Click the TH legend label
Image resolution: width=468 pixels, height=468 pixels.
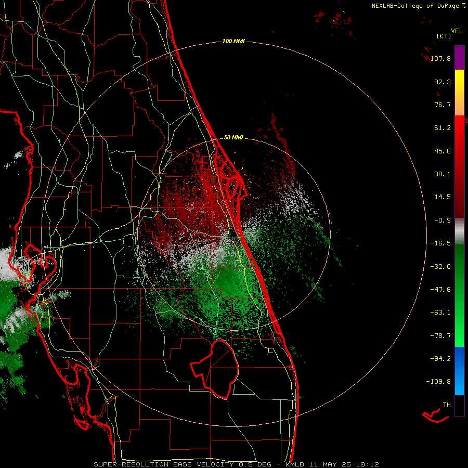[447, 405]
